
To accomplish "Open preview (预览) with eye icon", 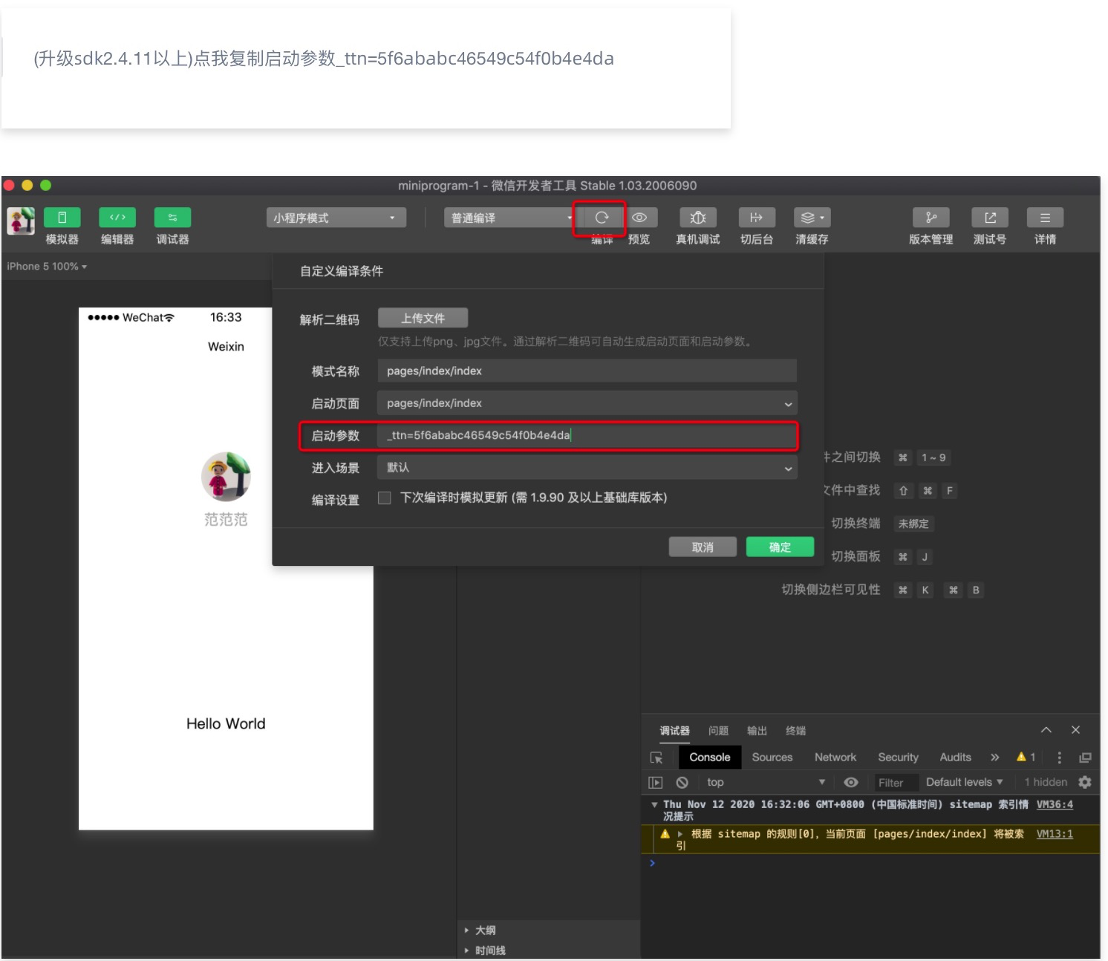I will (x=639, y=218).
